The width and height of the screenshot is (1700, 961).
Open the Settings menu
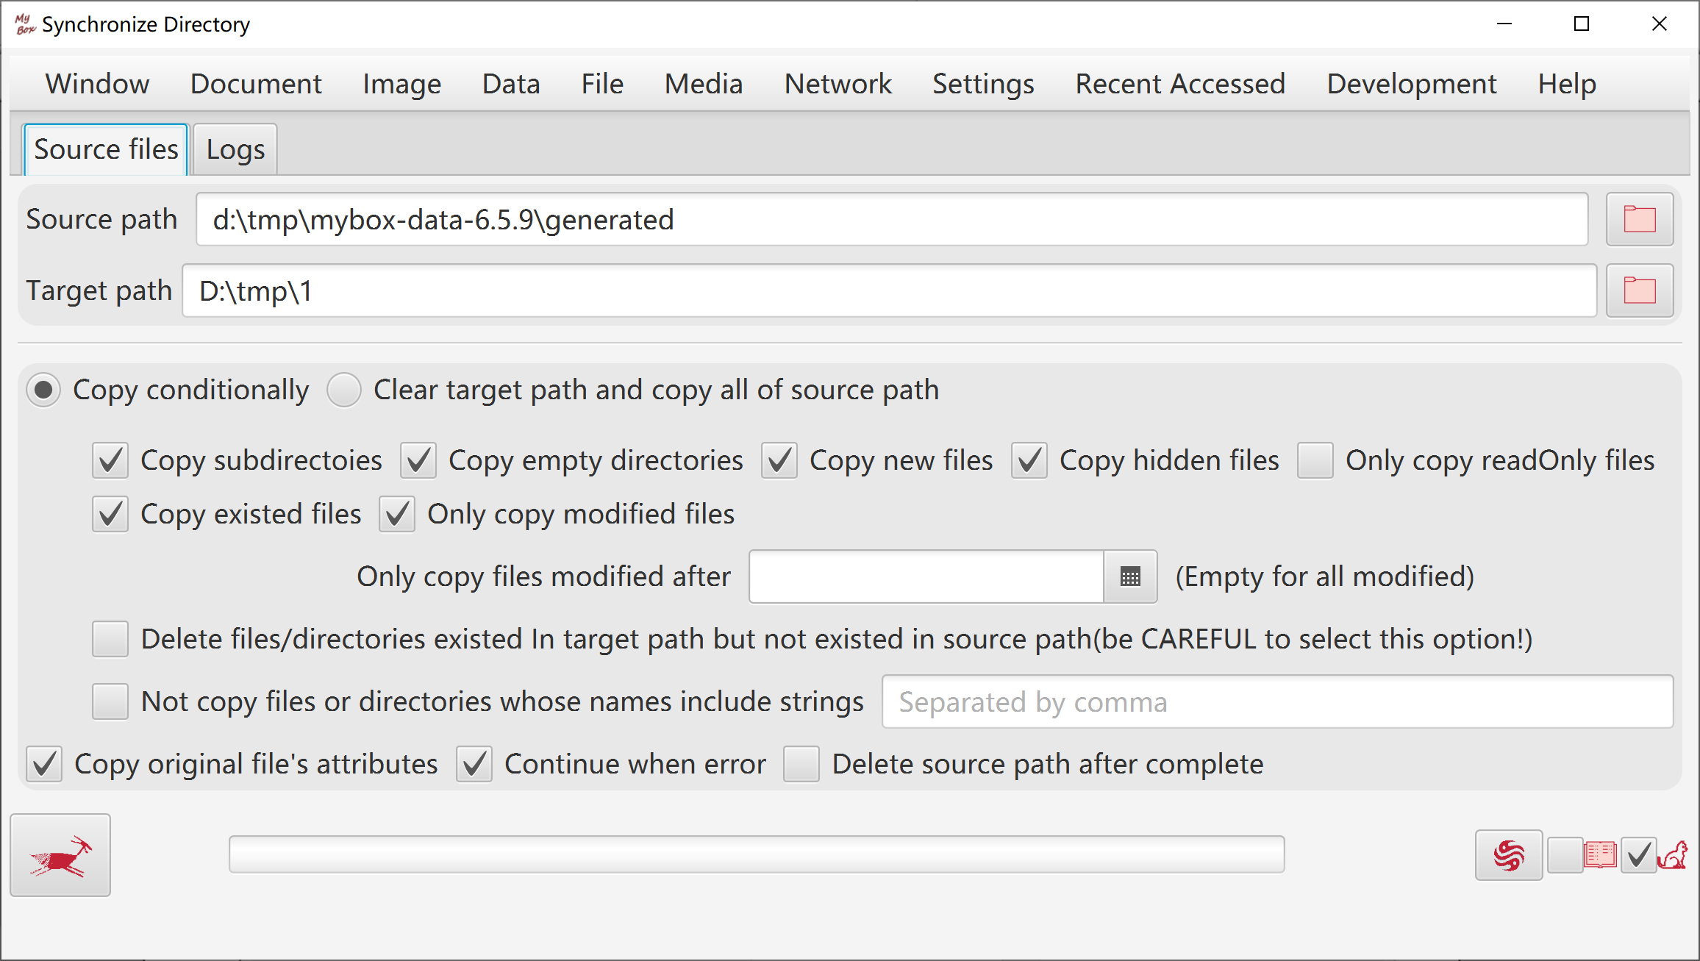click(x=983, y=84)
